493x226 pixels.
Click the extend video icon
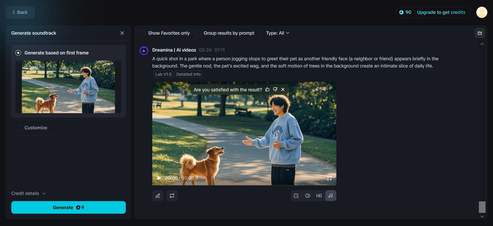[296, 196]
